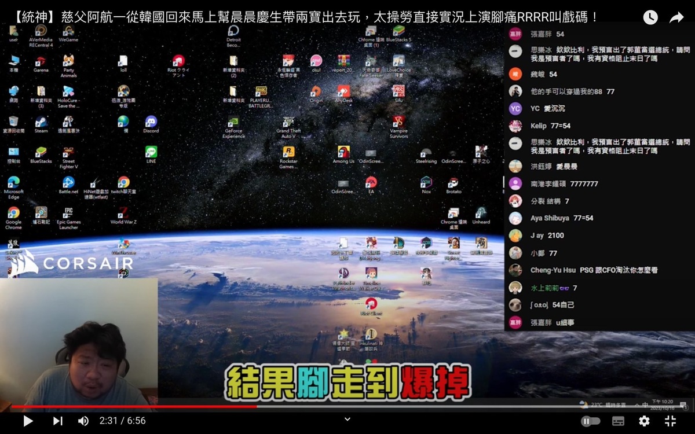The image size is (695, 434).
Task: Open the PLAYERUNKNOWN'S BATTLEGROUNDS icon
Action: click(x=261, y=96)
